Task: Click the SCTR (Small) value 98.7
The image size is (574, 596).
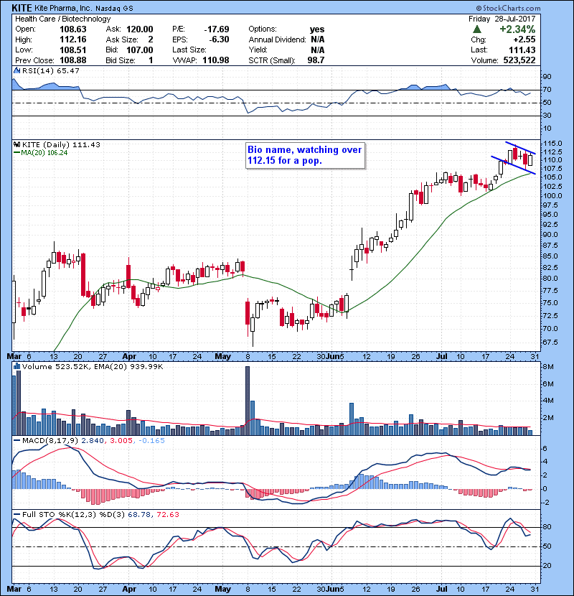Action: point(316,60)
